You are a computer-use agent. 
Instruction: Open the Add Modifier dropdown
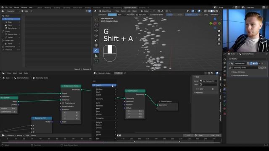(248, 59)
